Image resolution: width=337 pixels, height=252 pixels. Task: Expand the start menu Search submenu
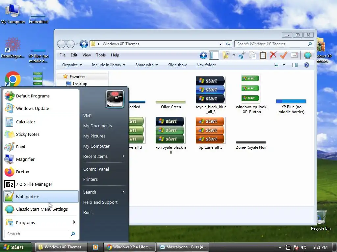104,192
